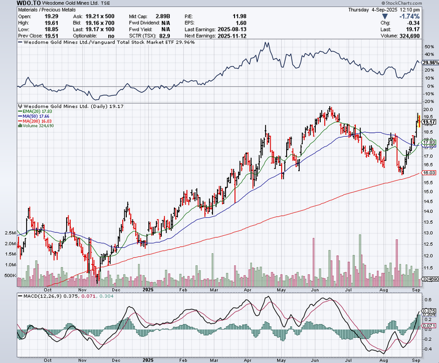
Task: Click the 16.03 red MA(200) axis tag
Action: pos(428,172)
